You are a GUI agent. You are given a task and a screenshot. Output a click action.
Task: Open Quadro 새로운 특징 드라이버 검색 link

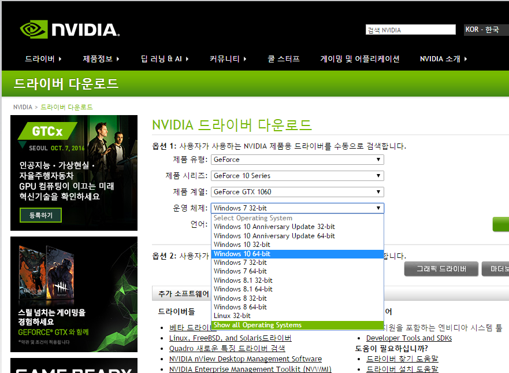pyautogui.click(x=227, y=348)
